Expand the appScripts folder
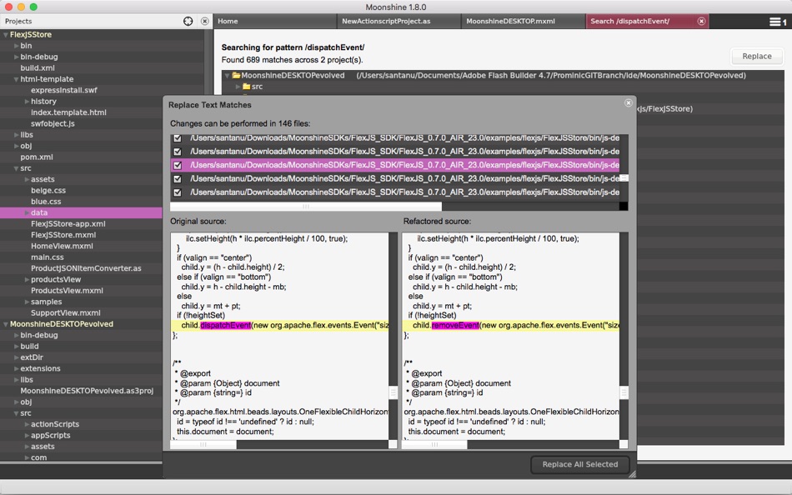 (27, 435)
